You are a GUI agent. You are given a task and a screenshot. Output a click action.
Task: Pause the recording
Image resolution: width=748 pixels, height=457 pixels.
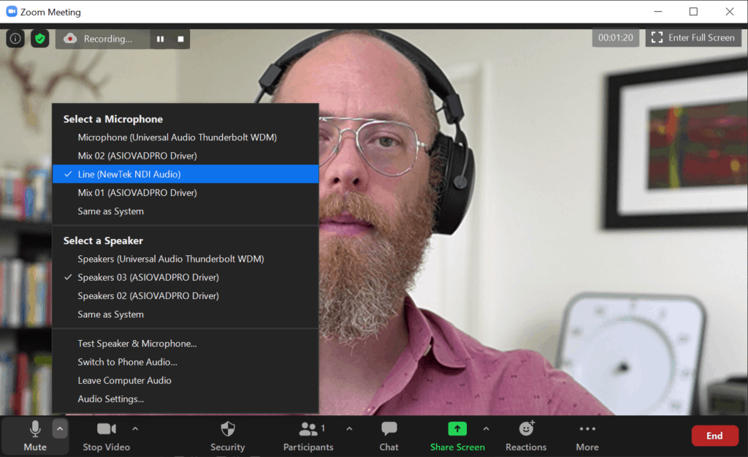tap(160, 39)
